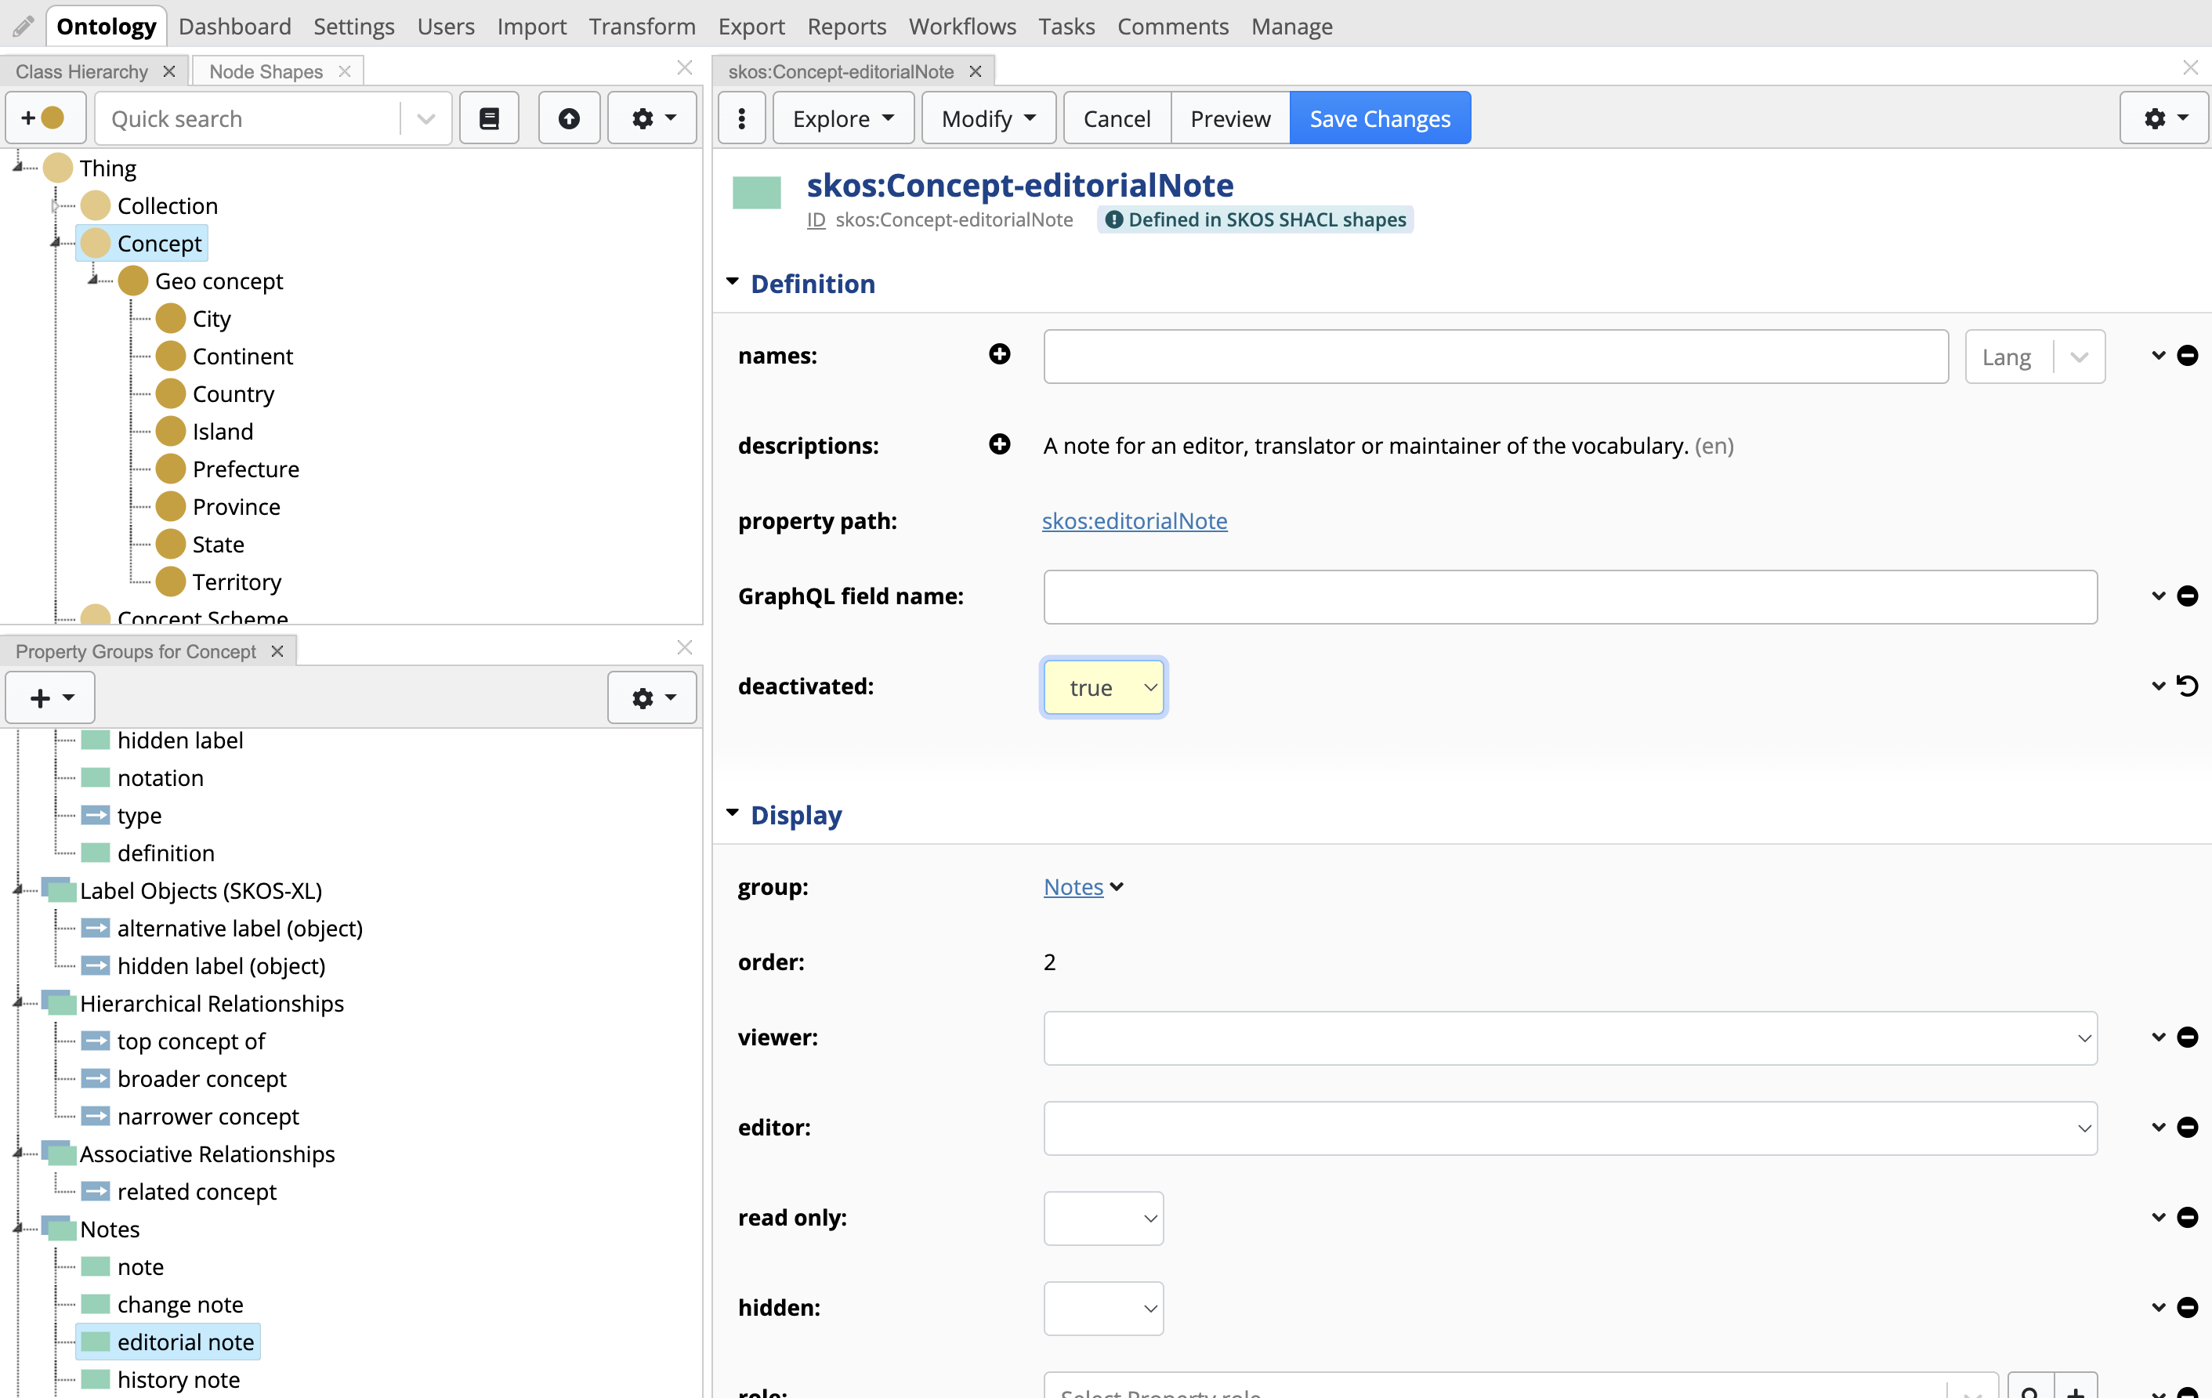The width and height of the screenshot is (2212, 1398).
Task: Open the three-dot menu left of Explore
Action: click(741, 118)
